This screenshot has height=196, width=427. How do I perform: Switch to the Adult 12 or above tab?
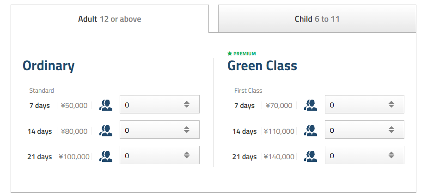click(110, 19)
